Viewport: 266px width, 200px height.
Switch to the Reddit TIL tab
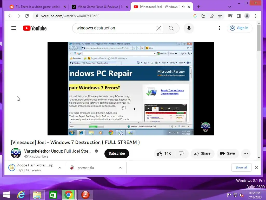point(35,7)
